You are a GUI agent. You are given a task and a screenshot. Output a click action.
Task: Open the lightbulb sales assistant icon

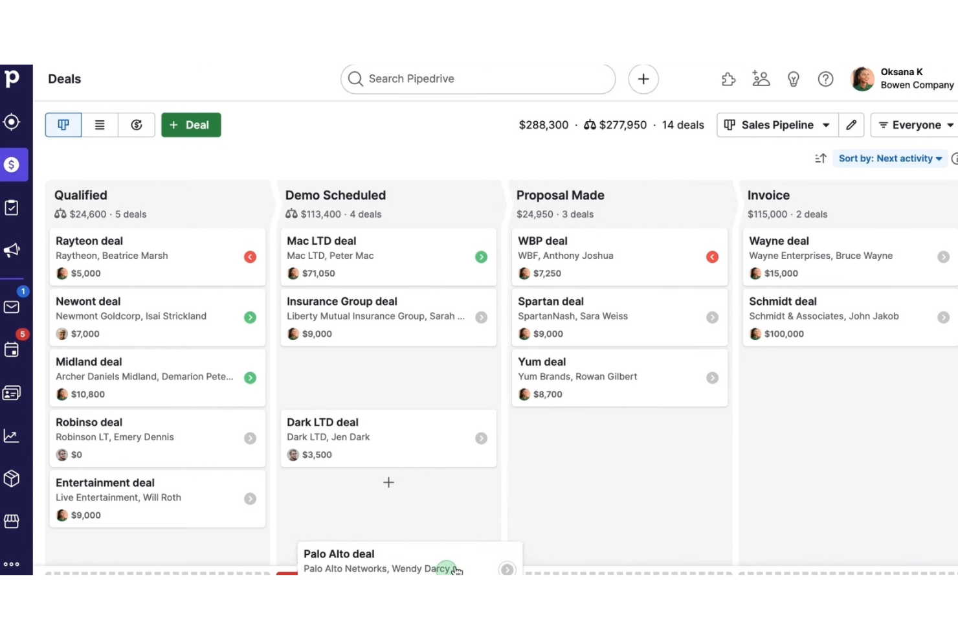pos(794,79)
